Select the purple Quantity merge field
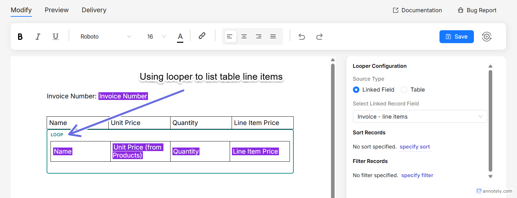The image size is (517, 198). pyautogui.click(x=186, y=151)
